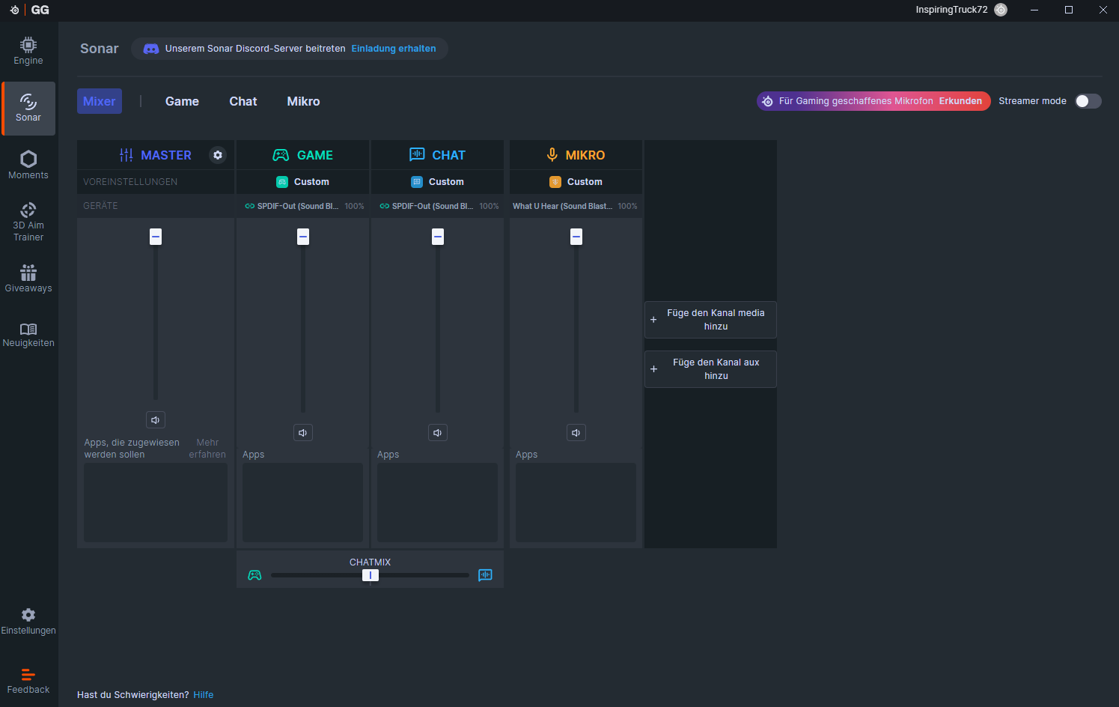Viewport: 1119px width, 707px height.
Task: Click the Discord icon in banner
Action: (x=151, y=49)
